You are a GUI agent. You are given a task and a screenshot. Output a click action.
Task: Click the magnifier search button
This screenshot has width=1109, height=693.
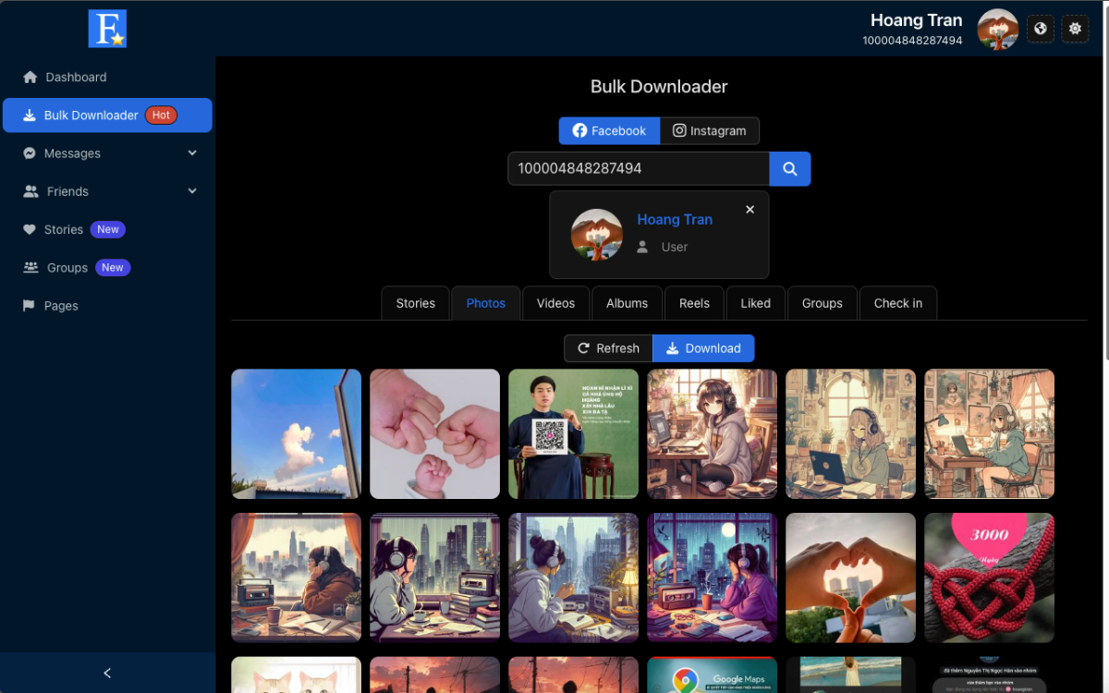pos(790,169)
